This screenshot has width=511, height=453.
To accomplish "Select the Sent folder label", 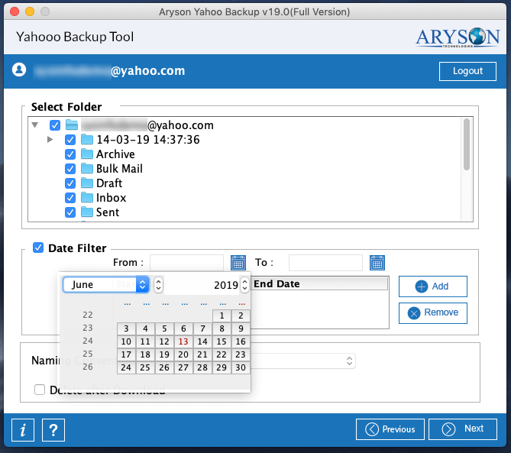I will click(x=108, y=212).
